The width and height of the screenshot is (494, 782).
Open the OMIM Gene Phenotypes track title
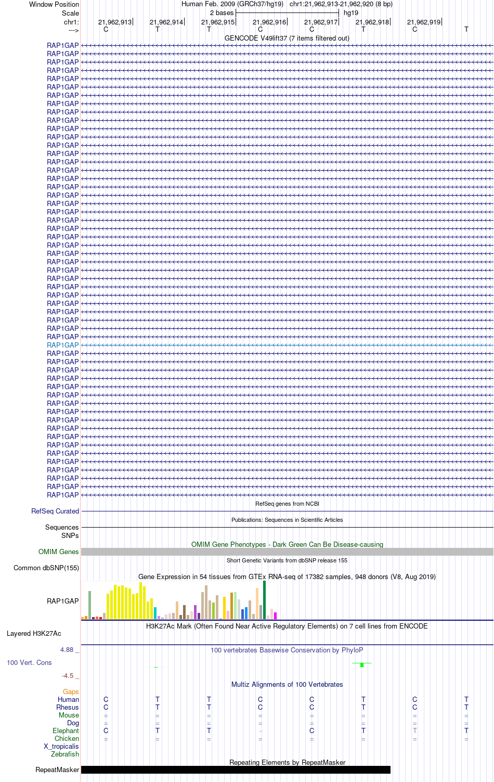[x=287, y=544]
